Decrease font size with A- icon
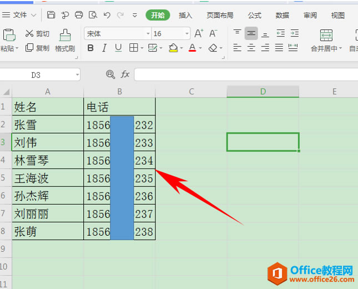 click(213, 33)
